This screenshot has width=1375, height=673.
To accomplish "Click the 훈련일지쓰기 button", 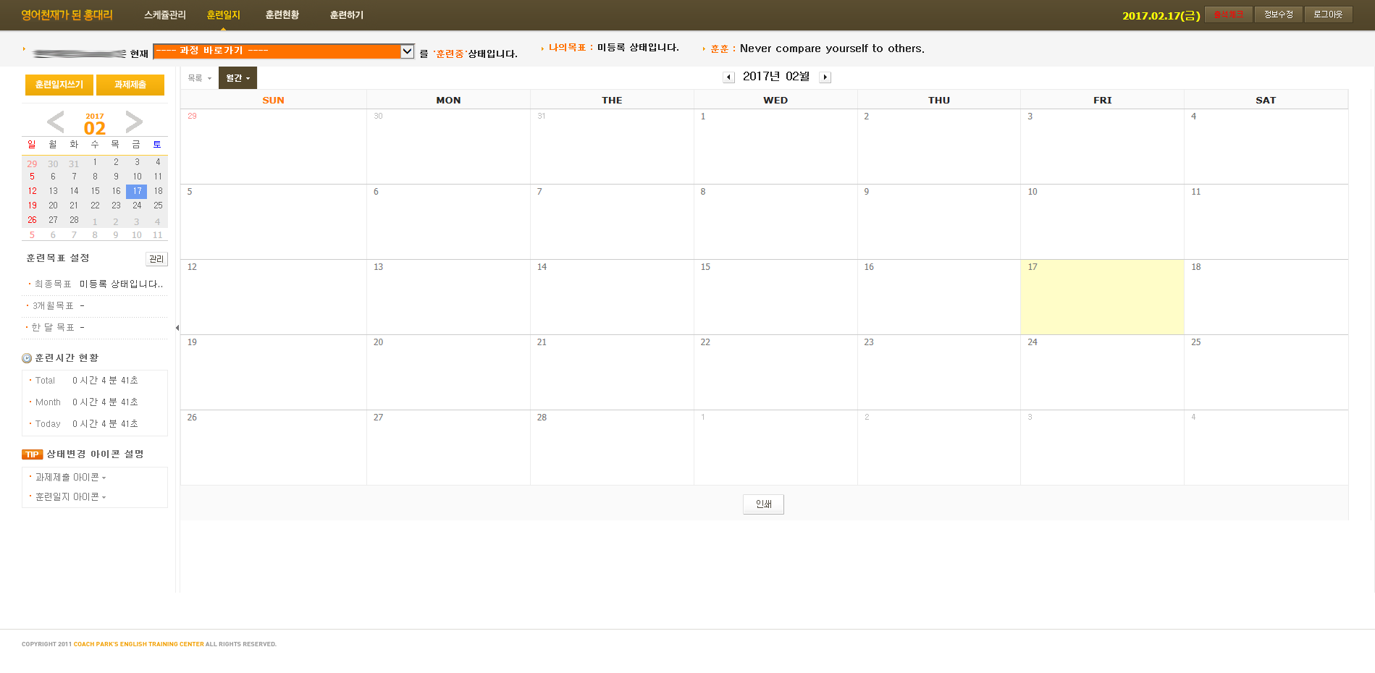I will pos(59,85).
